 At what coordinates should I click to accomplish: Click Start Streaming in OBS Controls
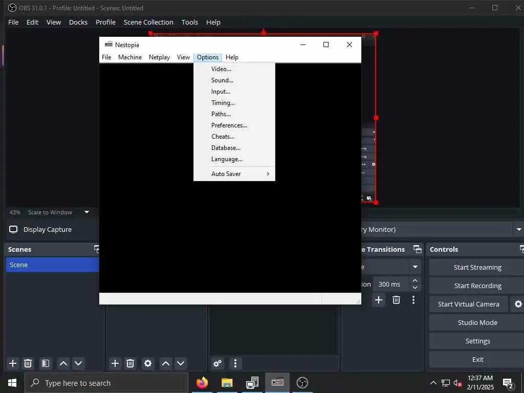tap(477, 267)
